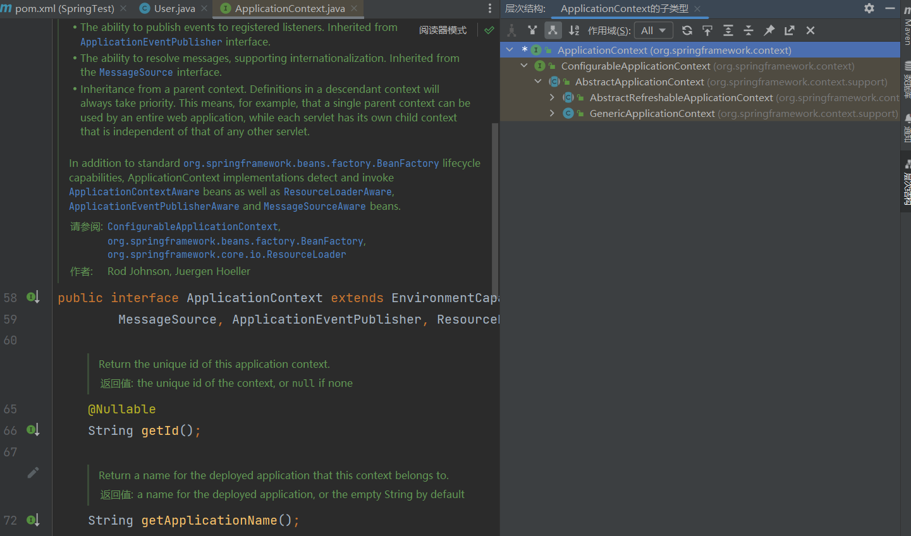Select GenericApplicationContext tree row
This screenshot has width=911, height=536.
tap(700, 113)
